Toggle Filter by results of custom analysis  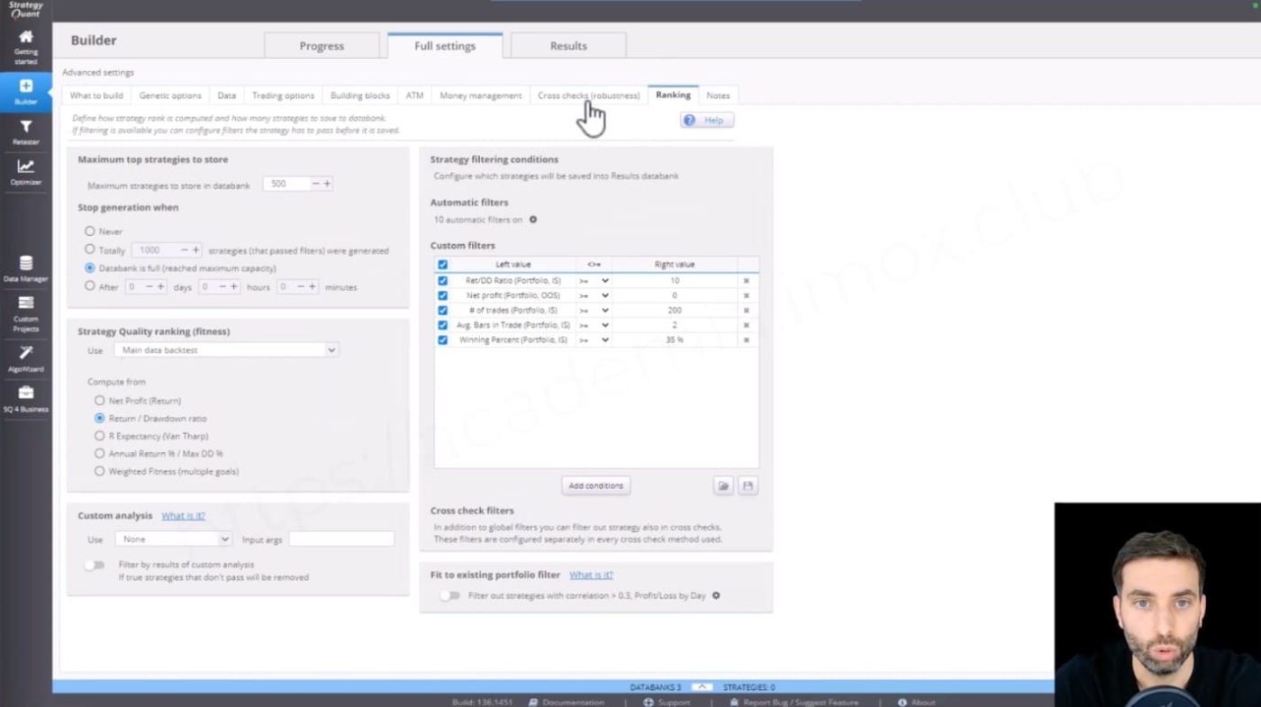click(94, 565)
